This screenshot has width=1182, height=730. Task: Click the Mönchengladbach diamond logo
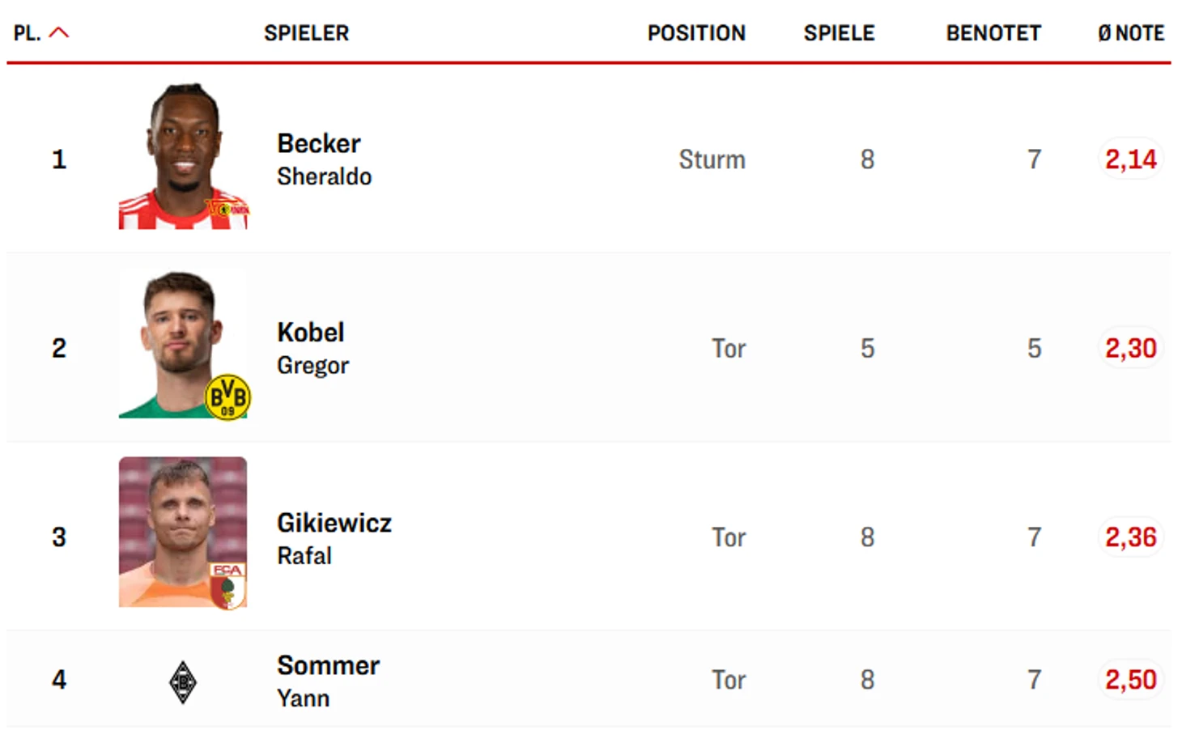(183, 682)
